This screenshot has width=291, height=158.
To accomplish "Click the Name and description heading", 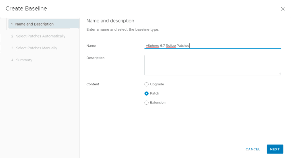I will tap(110, 21).
